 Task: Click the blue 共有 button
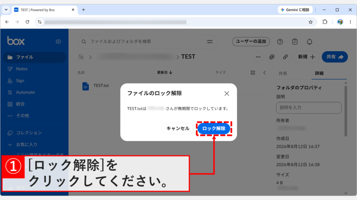[335, 57]
